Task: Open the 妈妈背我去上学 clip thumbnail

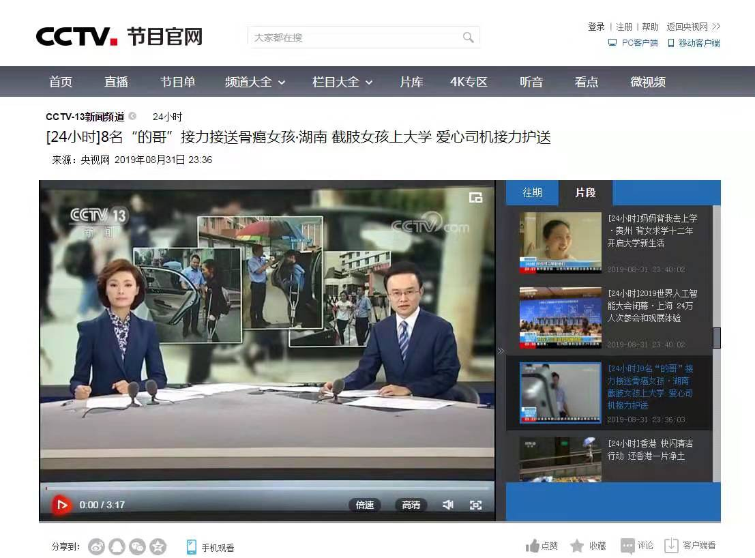Action: 561,242
